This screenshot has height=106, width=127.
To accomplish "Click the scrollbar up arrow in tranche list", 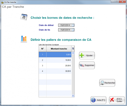I will 73,53.
